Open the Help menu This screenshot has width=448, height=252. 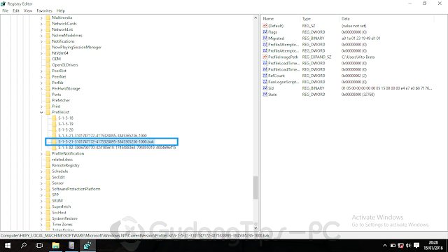(61, 11)
